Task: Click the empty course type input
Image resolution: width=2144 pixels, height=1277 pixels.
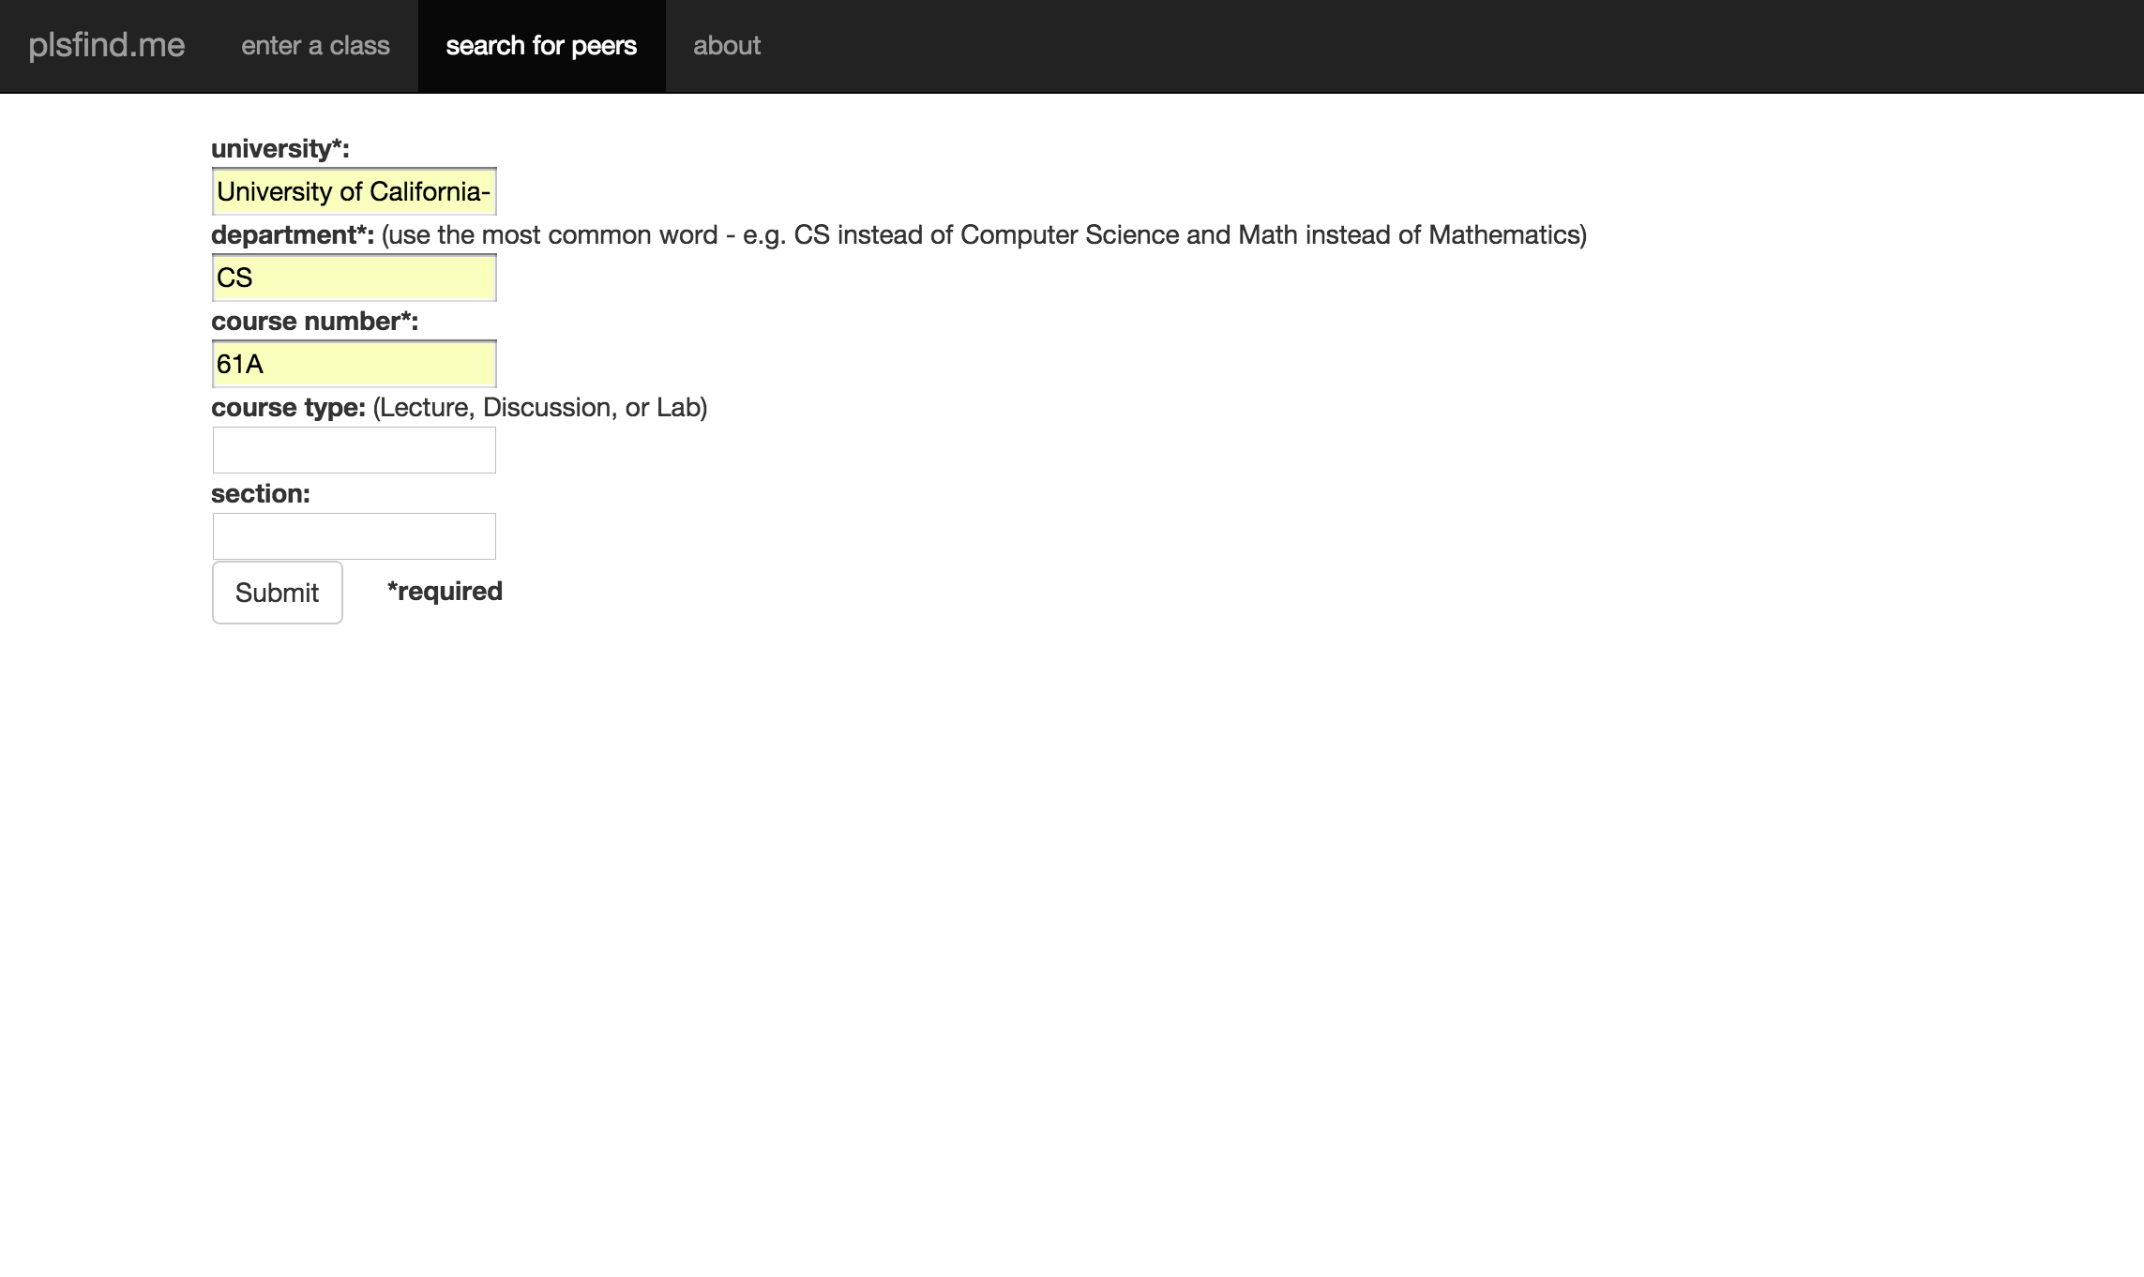Action: pyautogui.click(x=354, y=451)
